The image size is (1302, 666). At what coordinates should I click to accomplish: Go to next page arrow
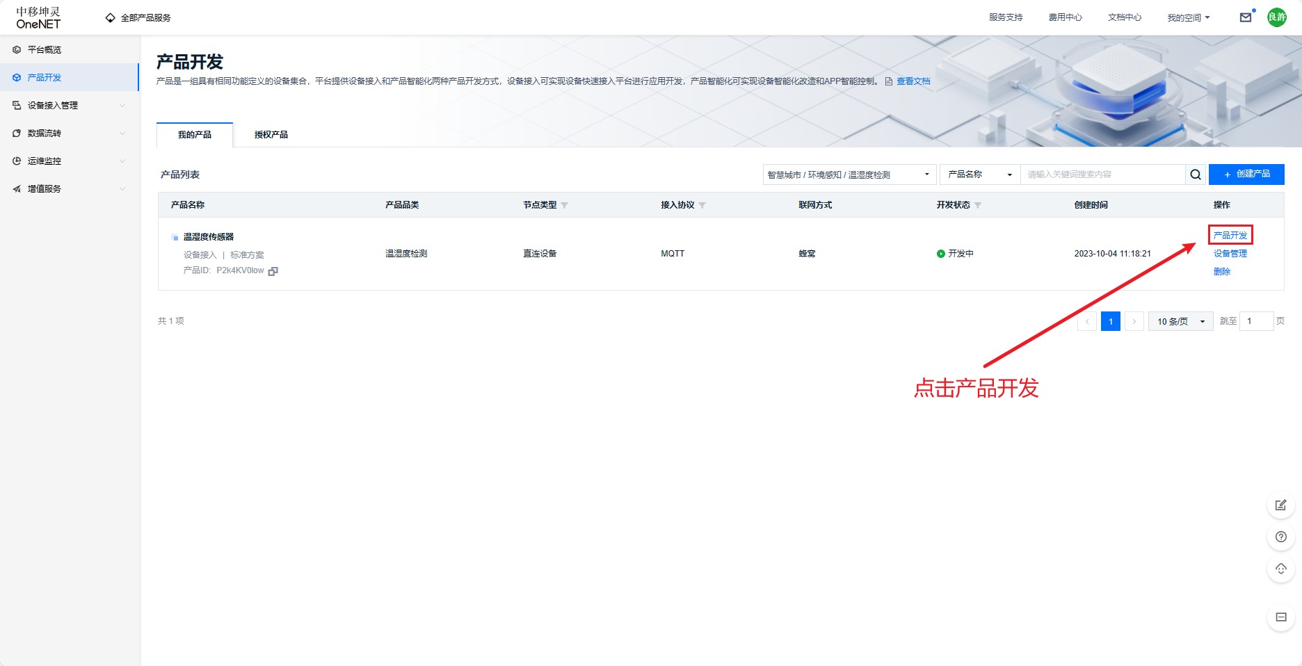pyautogui.click(x=1134, y=321)
